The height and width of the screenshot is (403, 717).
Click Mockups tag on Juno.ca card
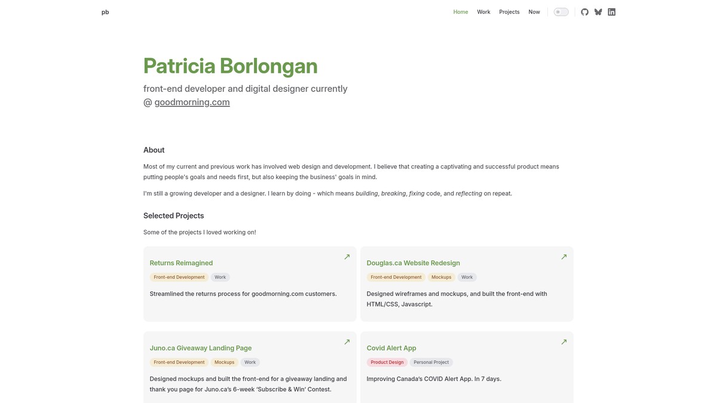click(x=224, y=362)
